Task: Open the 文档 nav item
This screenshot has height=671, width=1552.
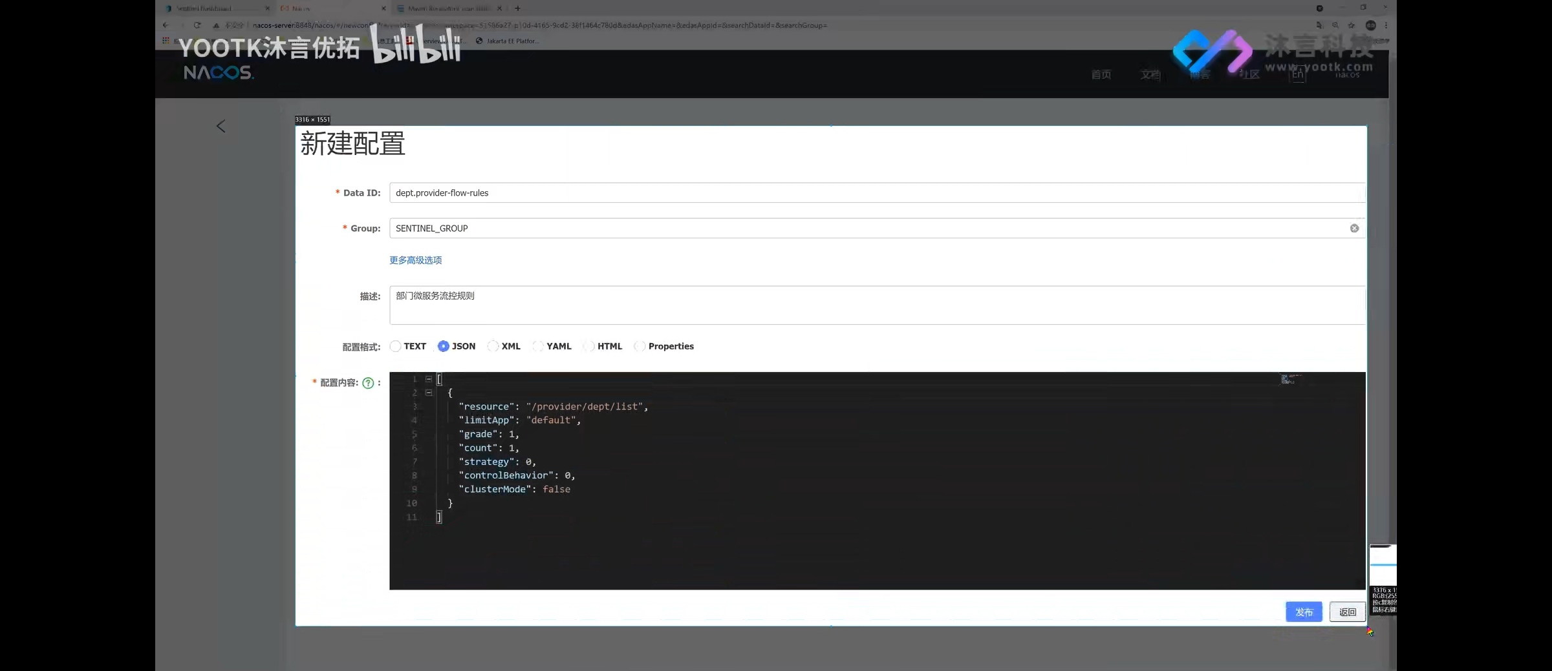Action: click(1150, 75)
